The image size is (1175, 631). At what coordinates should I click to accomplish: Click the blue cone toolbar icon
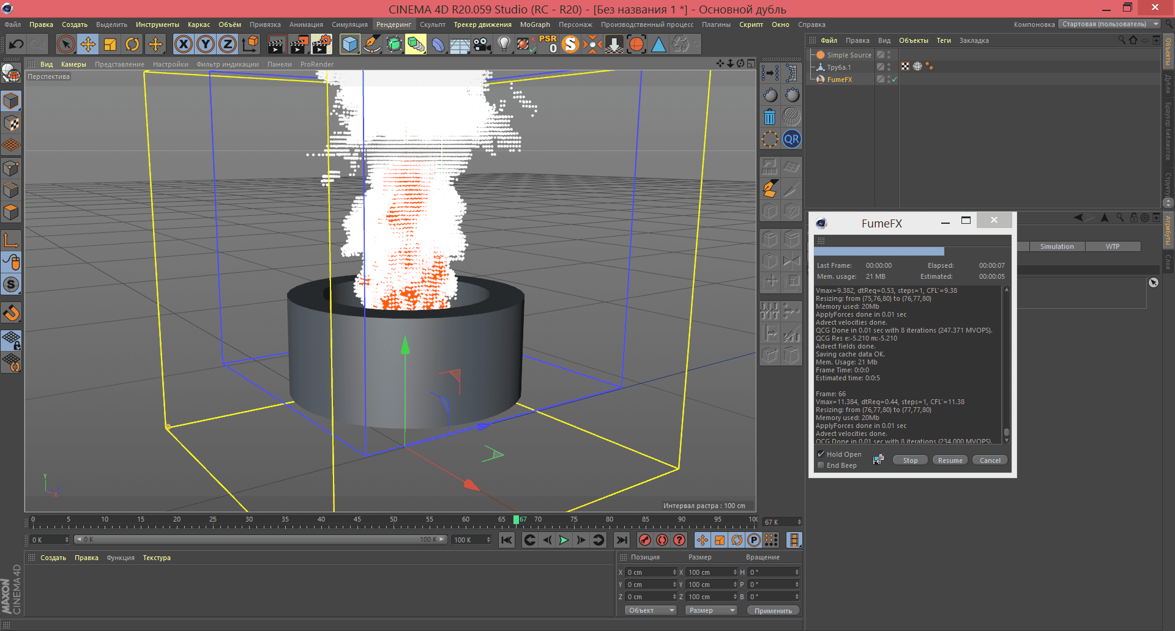tap(658, 44)
